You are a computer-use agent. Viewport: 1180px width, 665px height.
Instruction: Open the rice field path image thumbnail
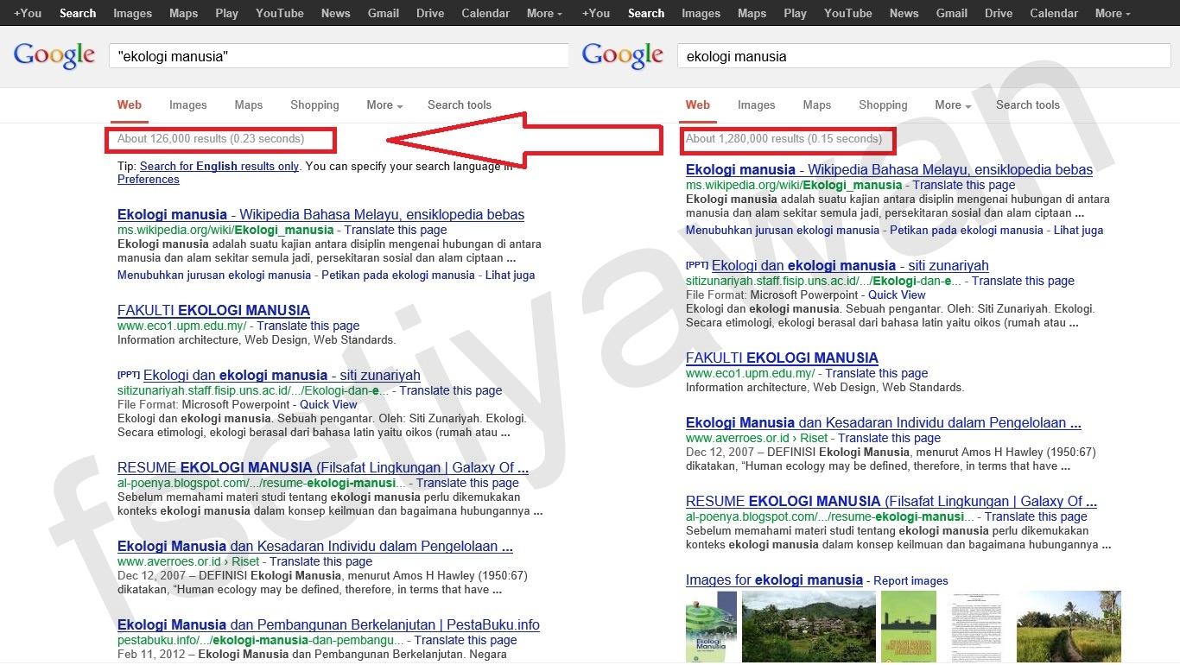1069,627
